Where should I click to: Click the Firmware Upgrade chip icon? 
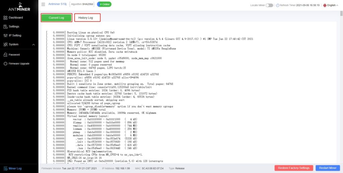(x=5, y=64)
